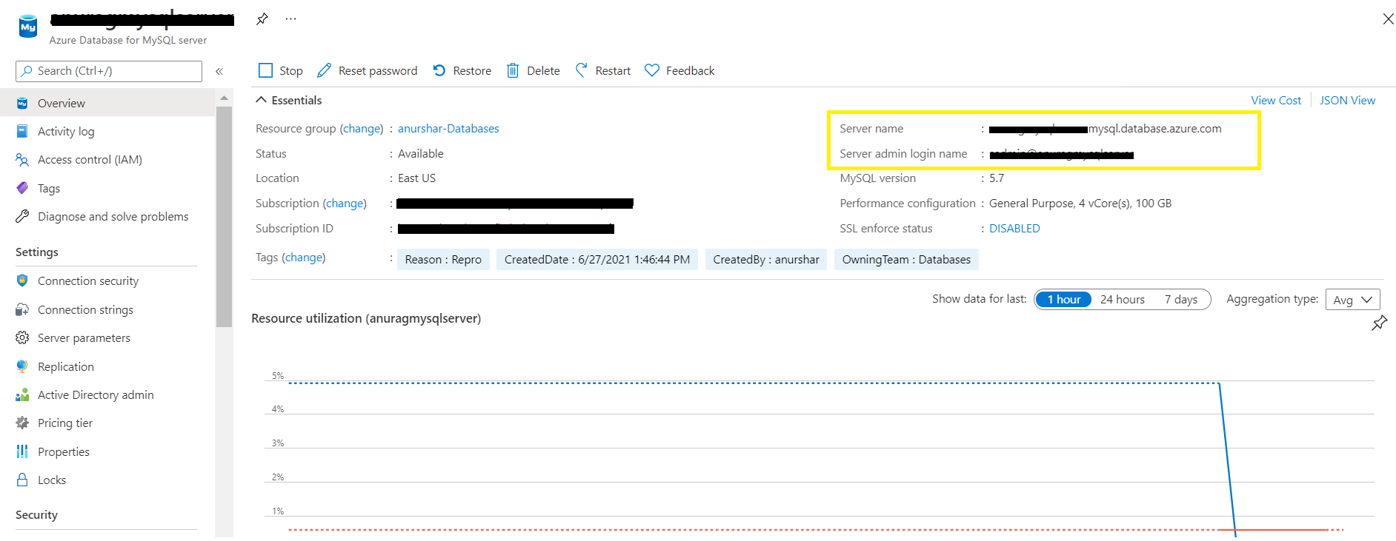This screenshot has height=541, width=1396.
Task: Click the Server parameters gear icon
Action: (x=22, y=337)
